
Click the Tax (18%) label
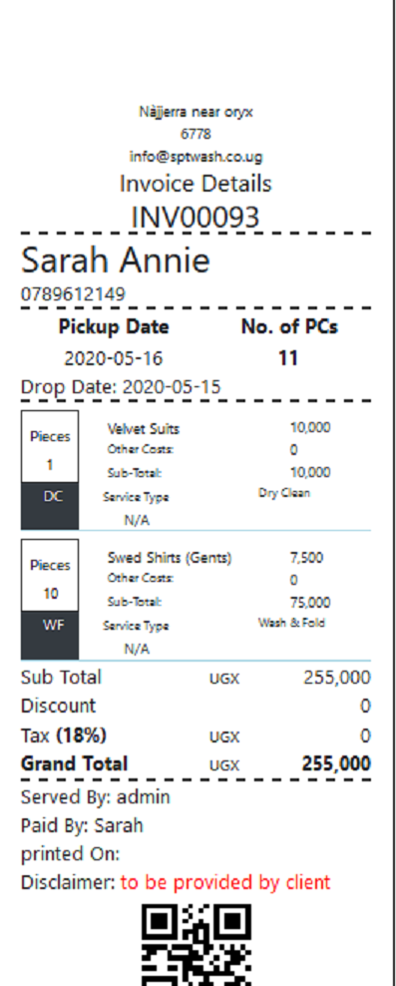pyautogui.click(x=64, y=736)
